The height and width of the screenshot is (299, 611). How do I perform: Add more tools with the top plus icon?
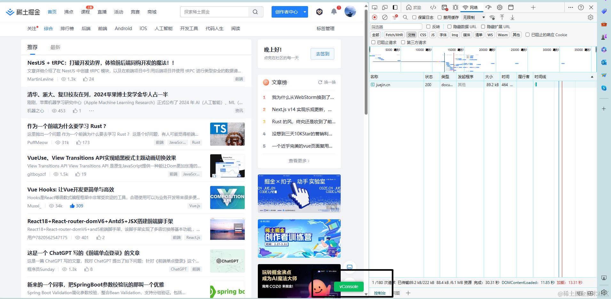coord(533,7)
